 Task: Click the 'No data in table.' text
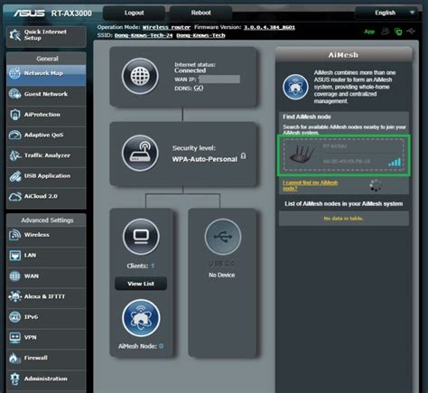(343, 219)
